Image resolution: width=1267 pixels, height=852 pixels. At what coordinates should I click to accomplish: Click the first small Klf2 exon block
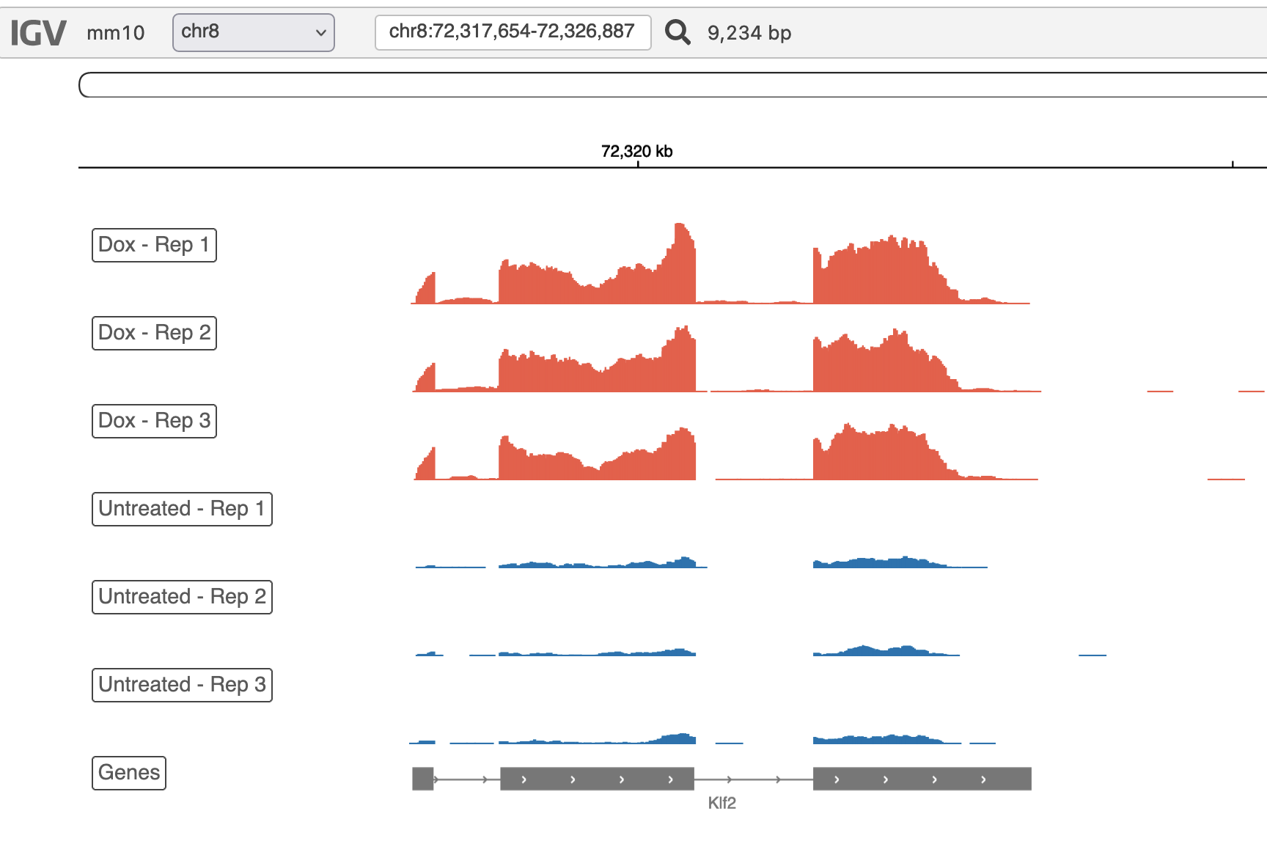422,779
